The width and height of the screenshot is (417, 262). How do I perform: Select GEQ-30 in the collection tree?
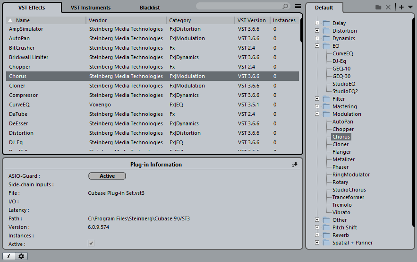coord(341,76)
